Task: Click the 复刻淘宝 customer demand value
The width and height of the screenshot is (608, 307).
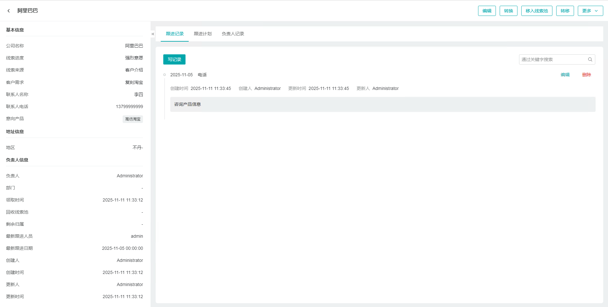Action: pyautogui.click(x=134, y=82)
